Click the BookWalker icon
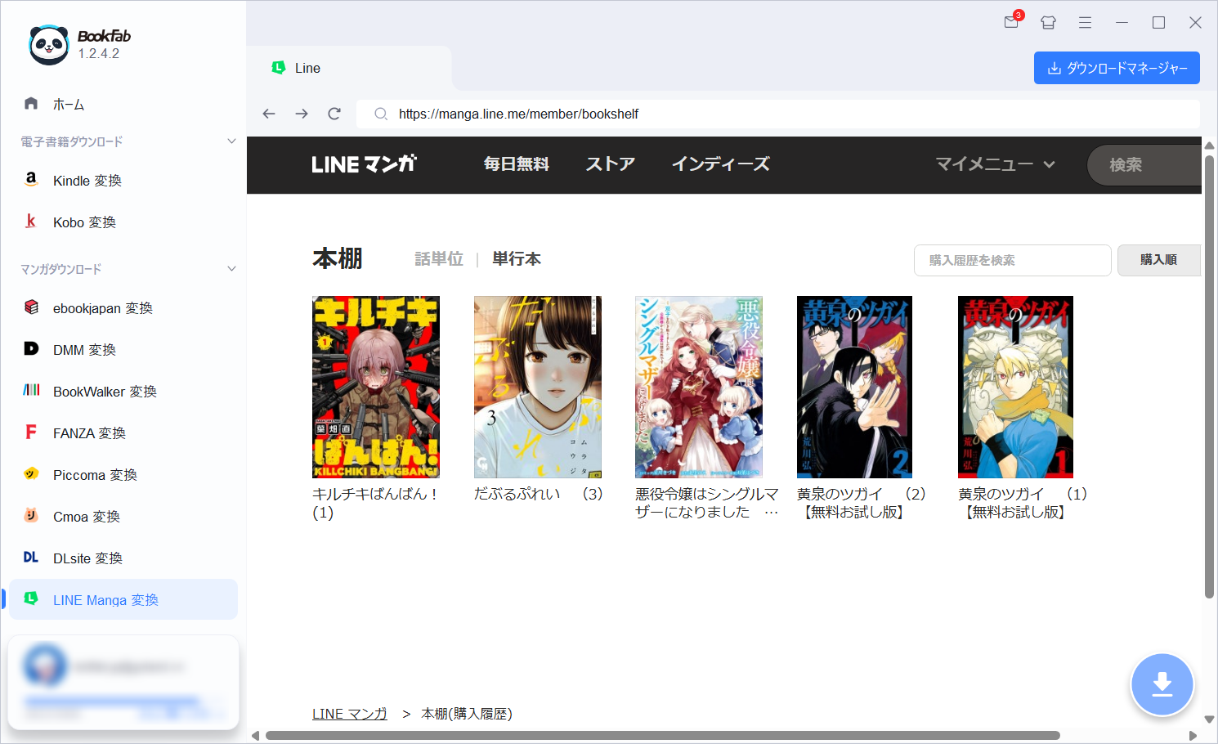Viewport: 1218px width, 744px height. [x=31, y=390]
